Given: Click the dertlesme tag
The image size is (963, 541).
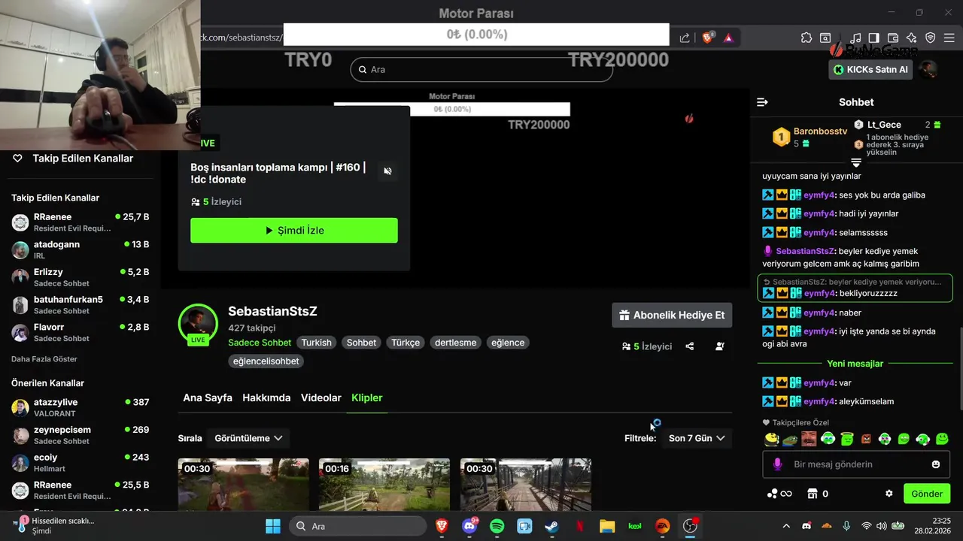Looking at the screenshot, I should point(455,343).
